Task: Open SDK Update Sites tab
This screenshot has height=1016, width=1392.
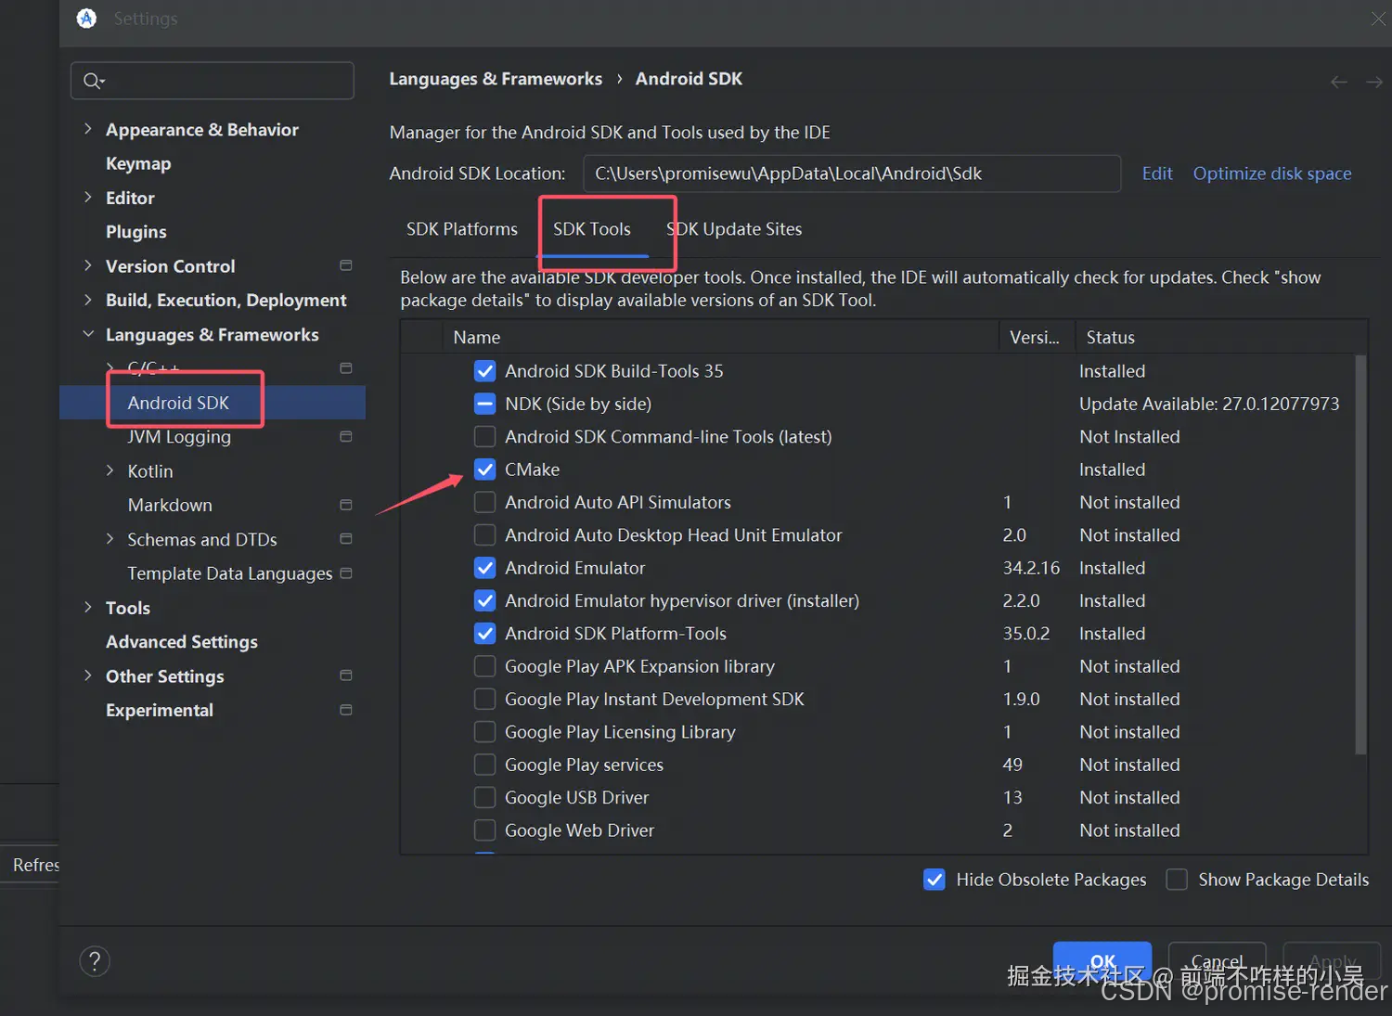Action: [734, 229]
